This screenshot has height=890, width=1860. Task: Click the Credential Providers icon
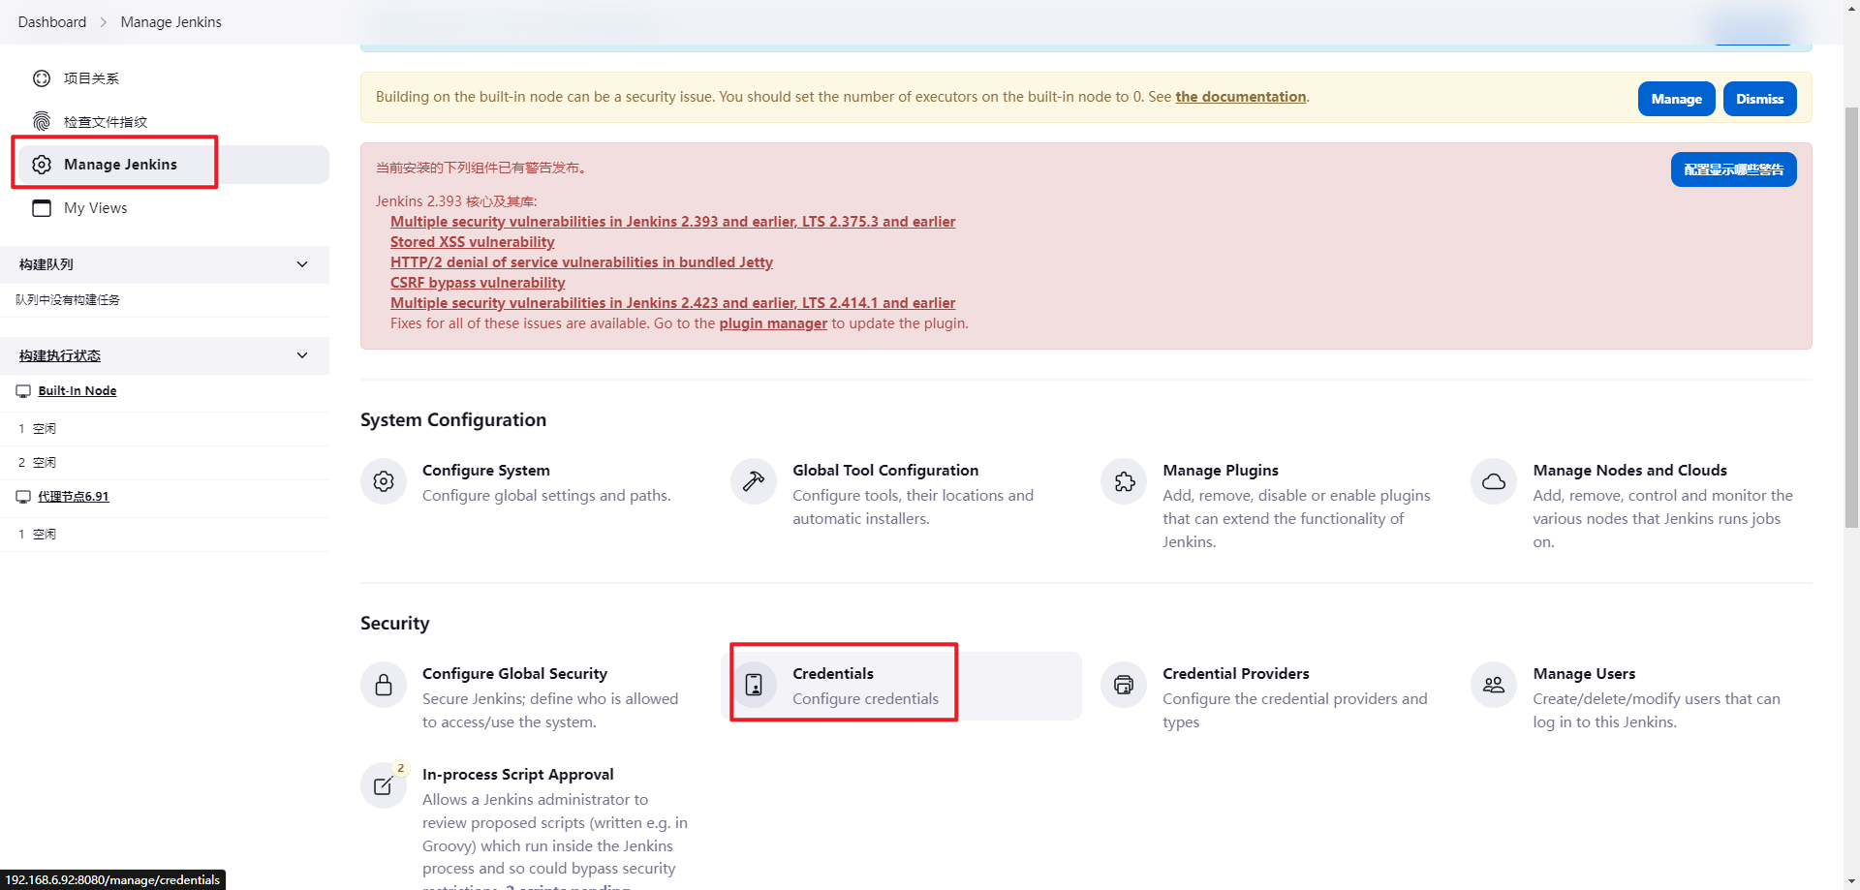(x=1124, y=685)
